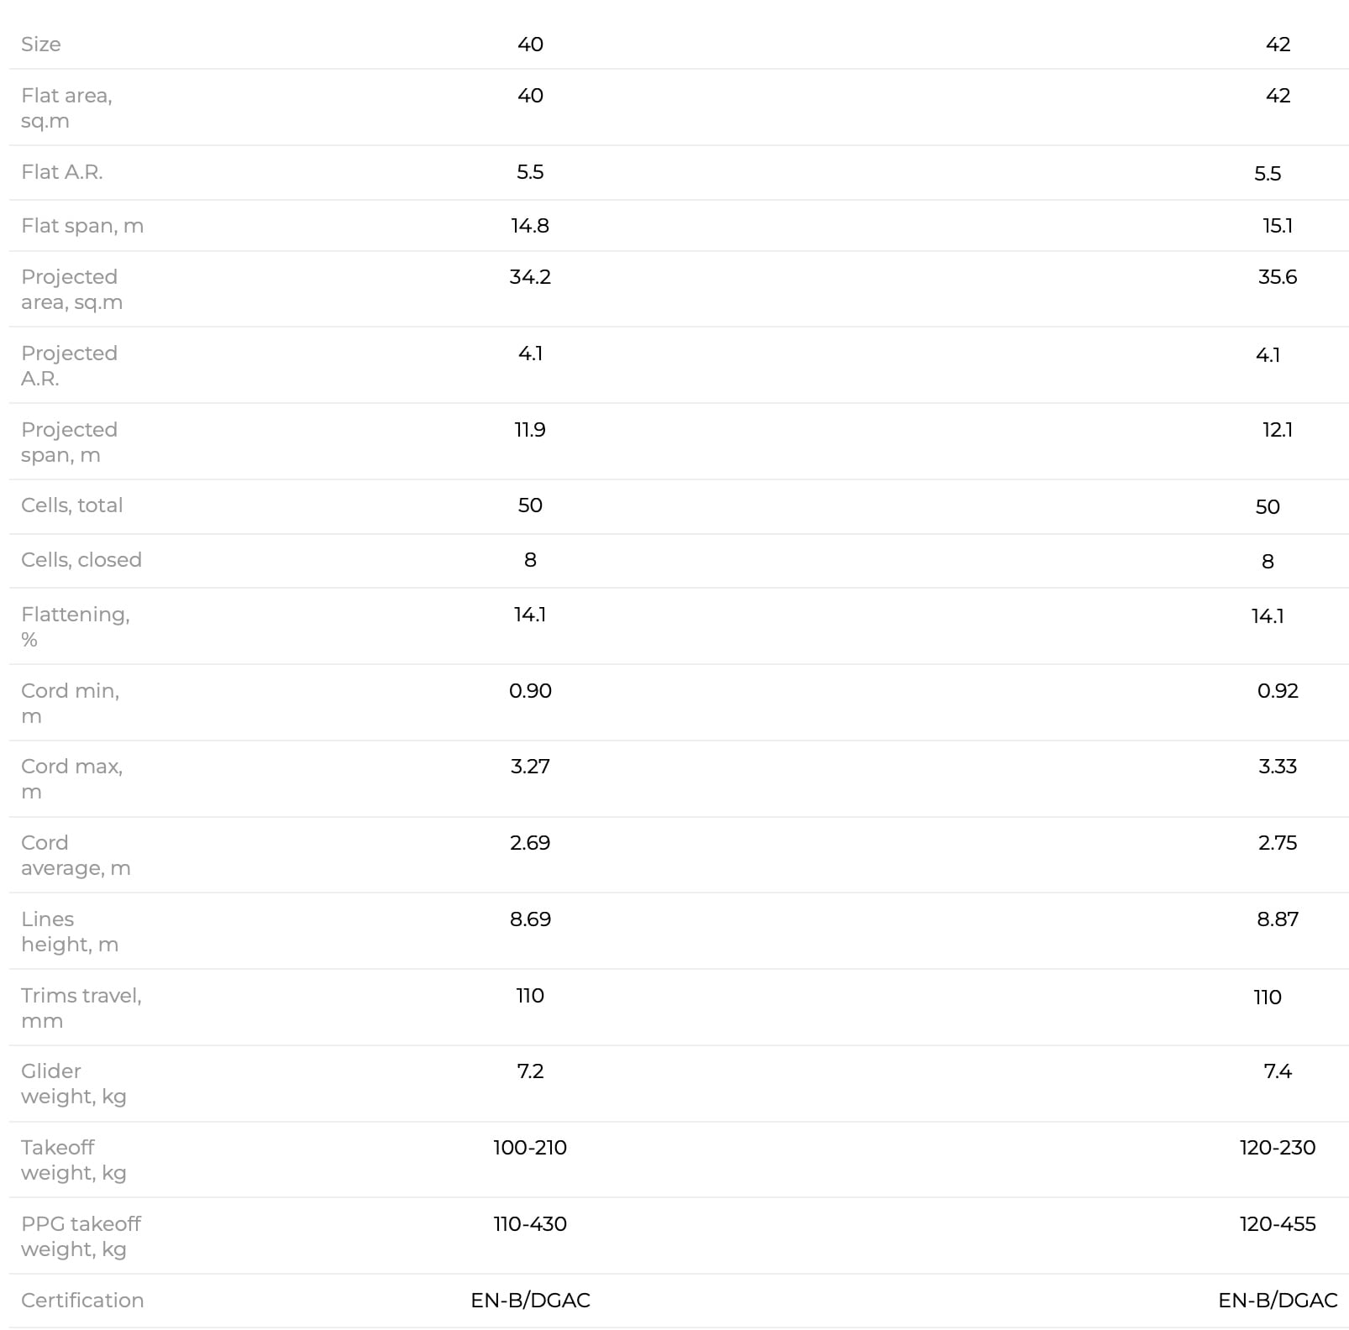The image size is (1349, 1330).
Task: Click EN-B/DGAC under size 42
Action: click(x=1278, y=1301)
